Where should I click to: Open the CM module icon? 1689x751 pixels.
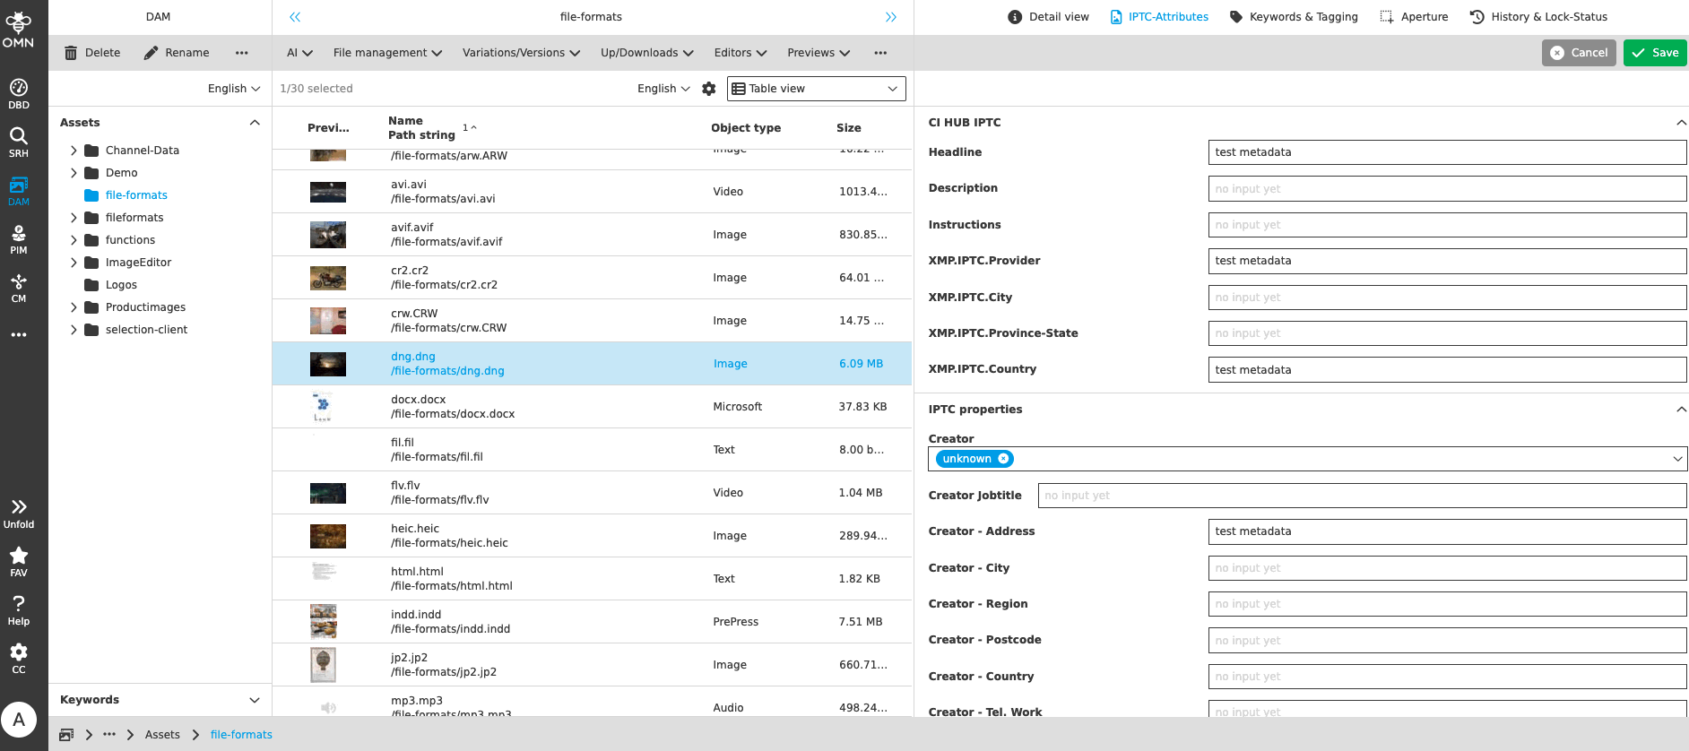(x=19, y=287)
